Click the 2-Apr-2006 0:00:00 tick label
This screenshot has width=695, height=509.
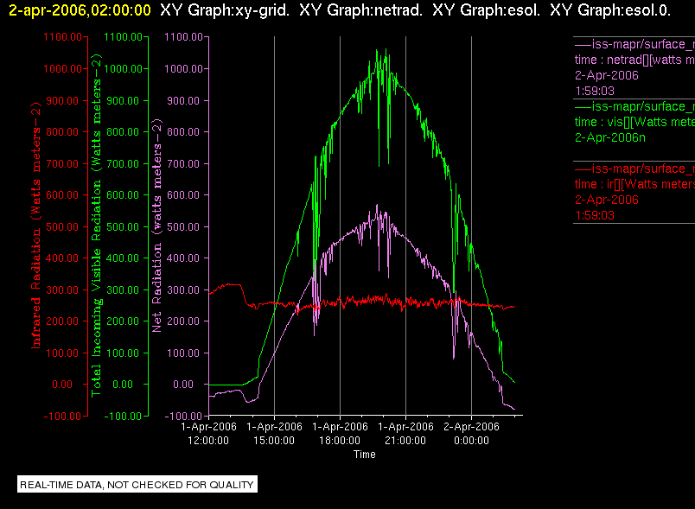(x=471, y=434)
